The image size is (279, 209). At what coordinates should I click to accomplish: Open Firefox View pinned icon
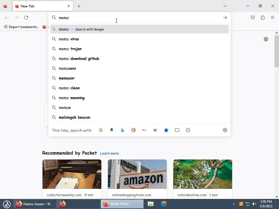coord(5,6)
